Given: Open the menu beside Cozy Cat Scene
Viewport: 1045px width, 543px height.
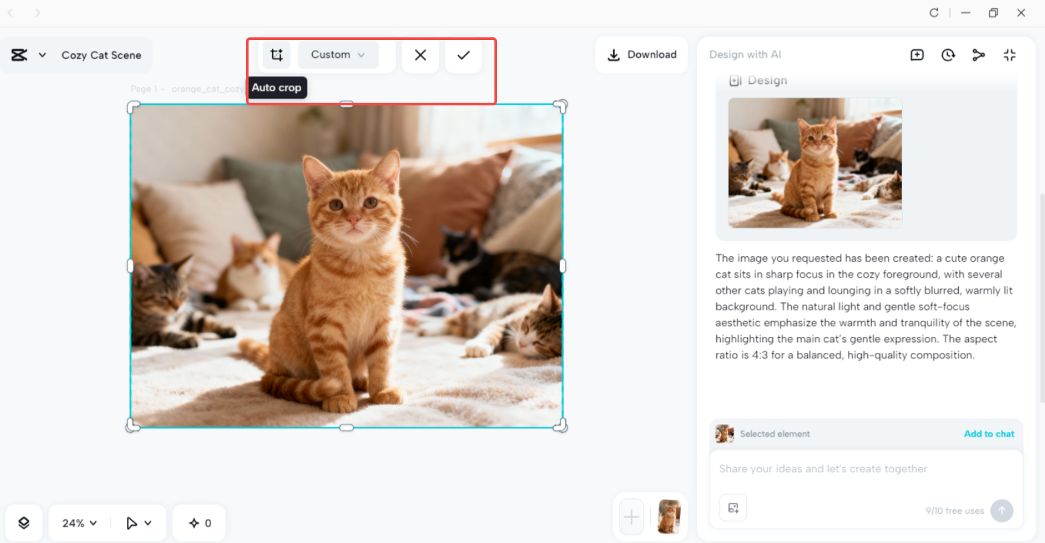Looking at the screenshot, I should pyautogui.click(x=43, y=55).
